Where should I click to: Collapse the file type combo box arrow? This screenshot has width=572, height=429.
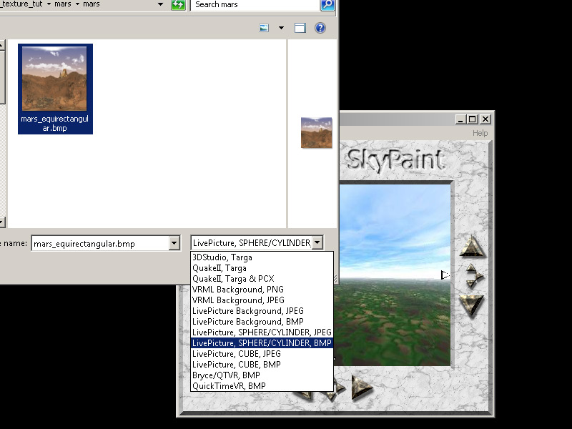click(x=317, y=242)
